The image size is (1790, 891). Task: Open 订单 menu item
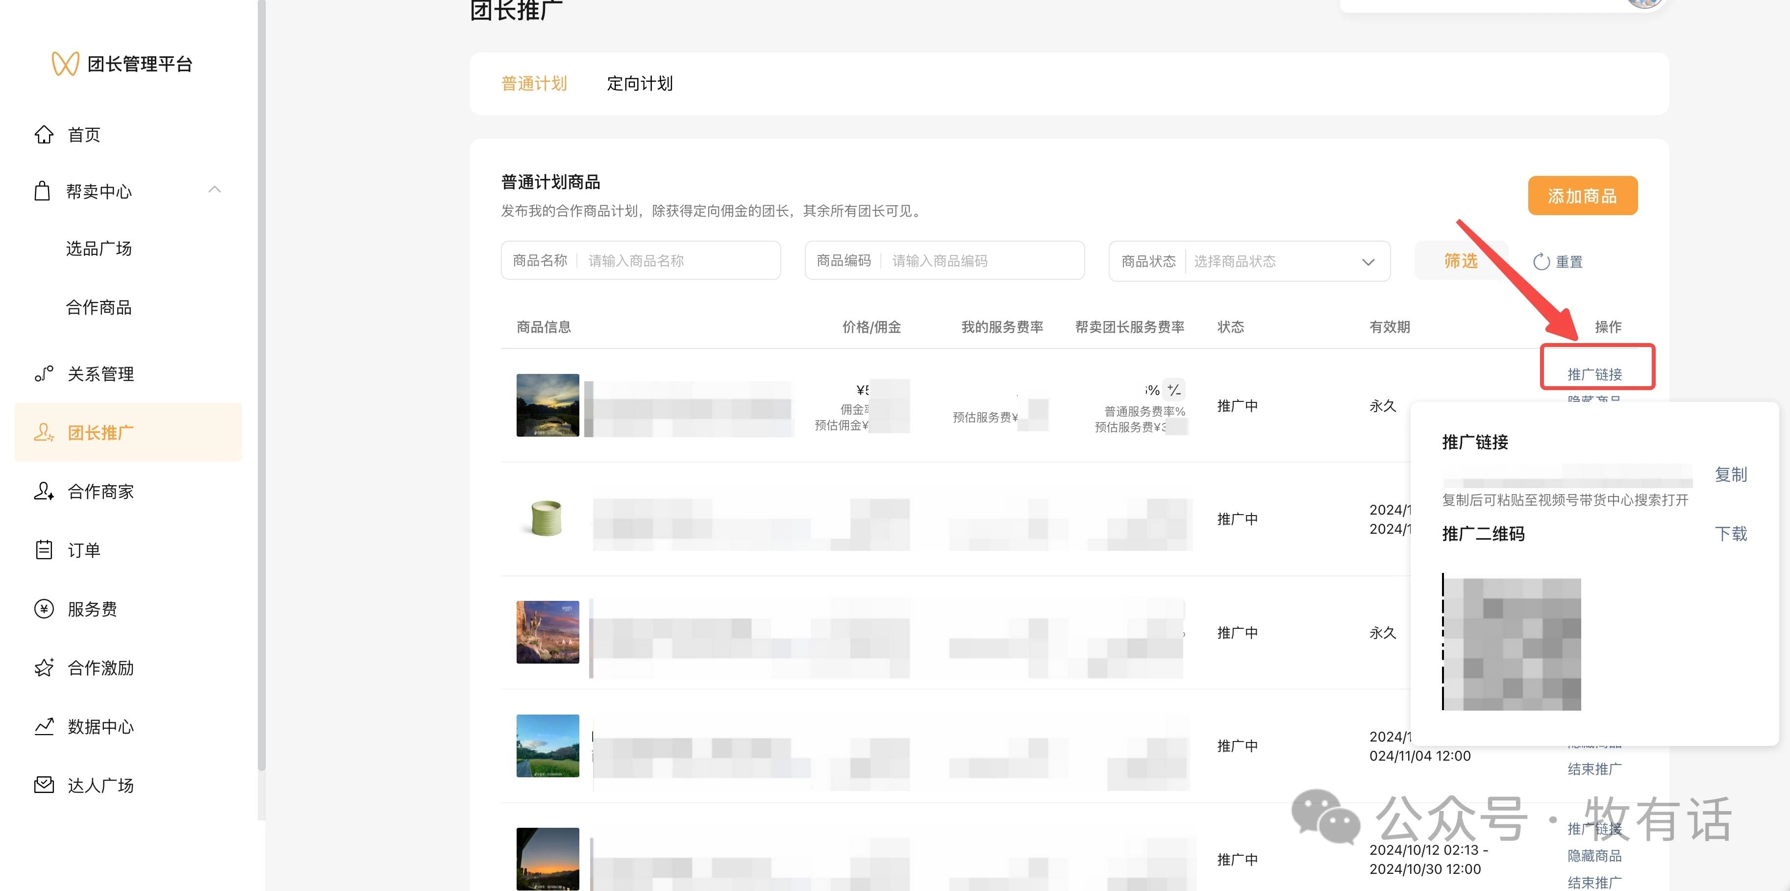pyautogui.click(x=84, y=550)
